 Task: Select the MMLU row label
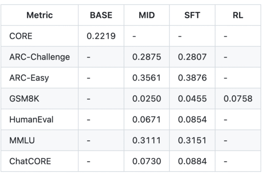(x=22, y=140)
